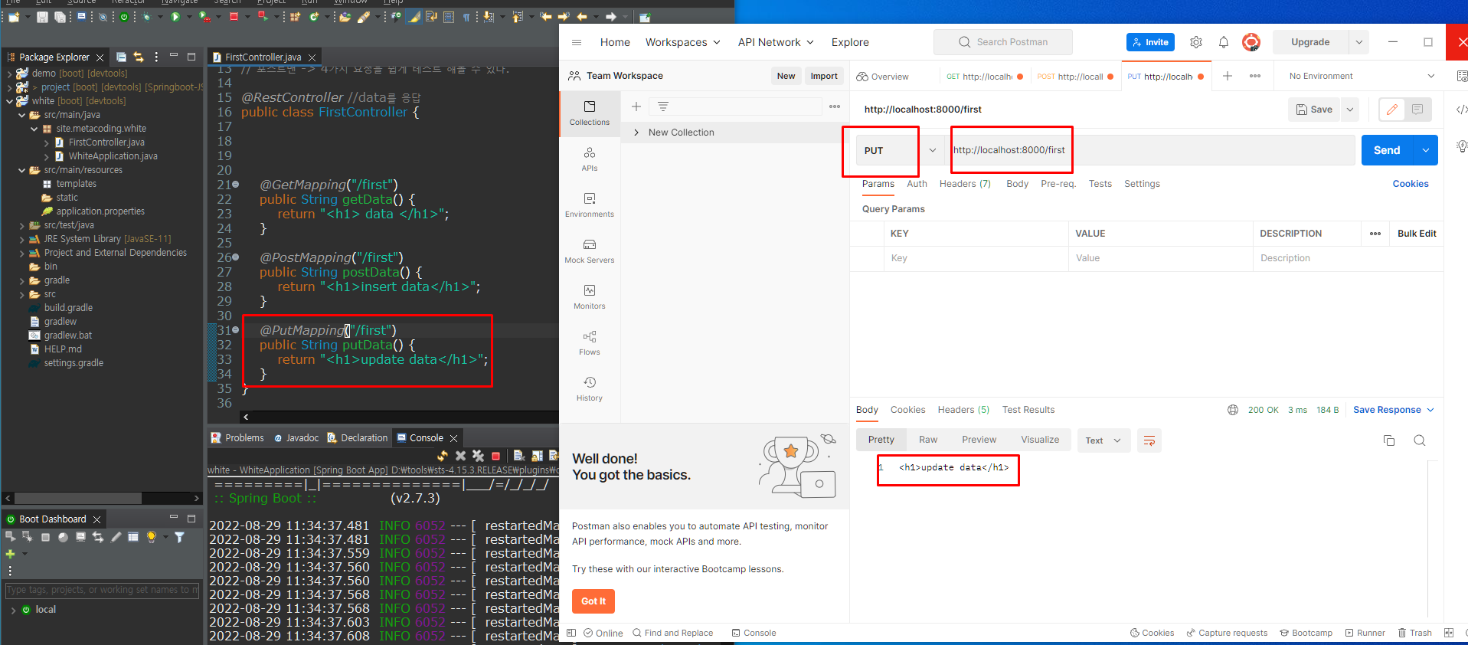Open the HTTP method PUT dropdown
Image resolution: width=1468 pixels, height=645 pixels.
click(x=932, y=150)
